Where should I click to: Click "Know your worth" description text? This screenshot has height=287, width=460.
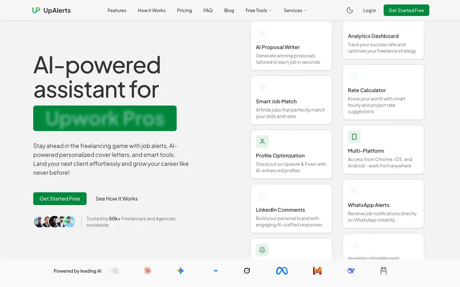click(377, 105)
